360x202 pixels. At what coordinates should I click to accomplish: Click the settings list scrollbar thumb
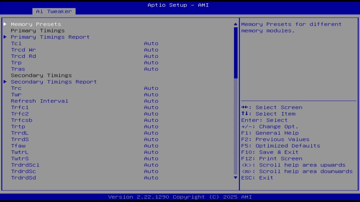[x=236, y=53]
